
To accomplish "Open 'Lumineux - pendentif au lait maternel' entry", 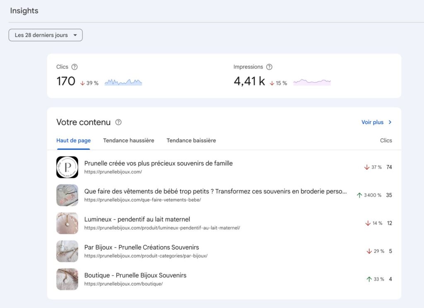I will click(x=137, y=219).
